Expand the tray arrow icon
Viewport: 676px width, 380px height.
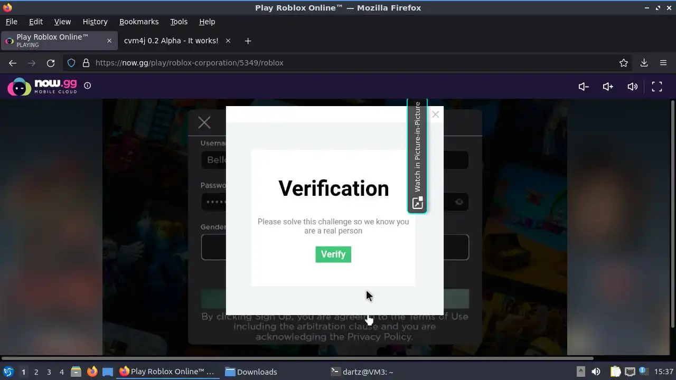click(580, 372)
